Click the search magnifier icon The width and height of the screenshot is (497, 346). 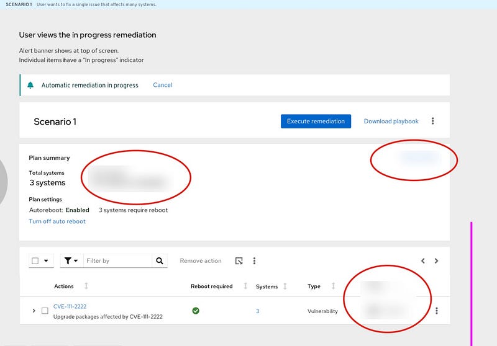(x=160, y=260)
